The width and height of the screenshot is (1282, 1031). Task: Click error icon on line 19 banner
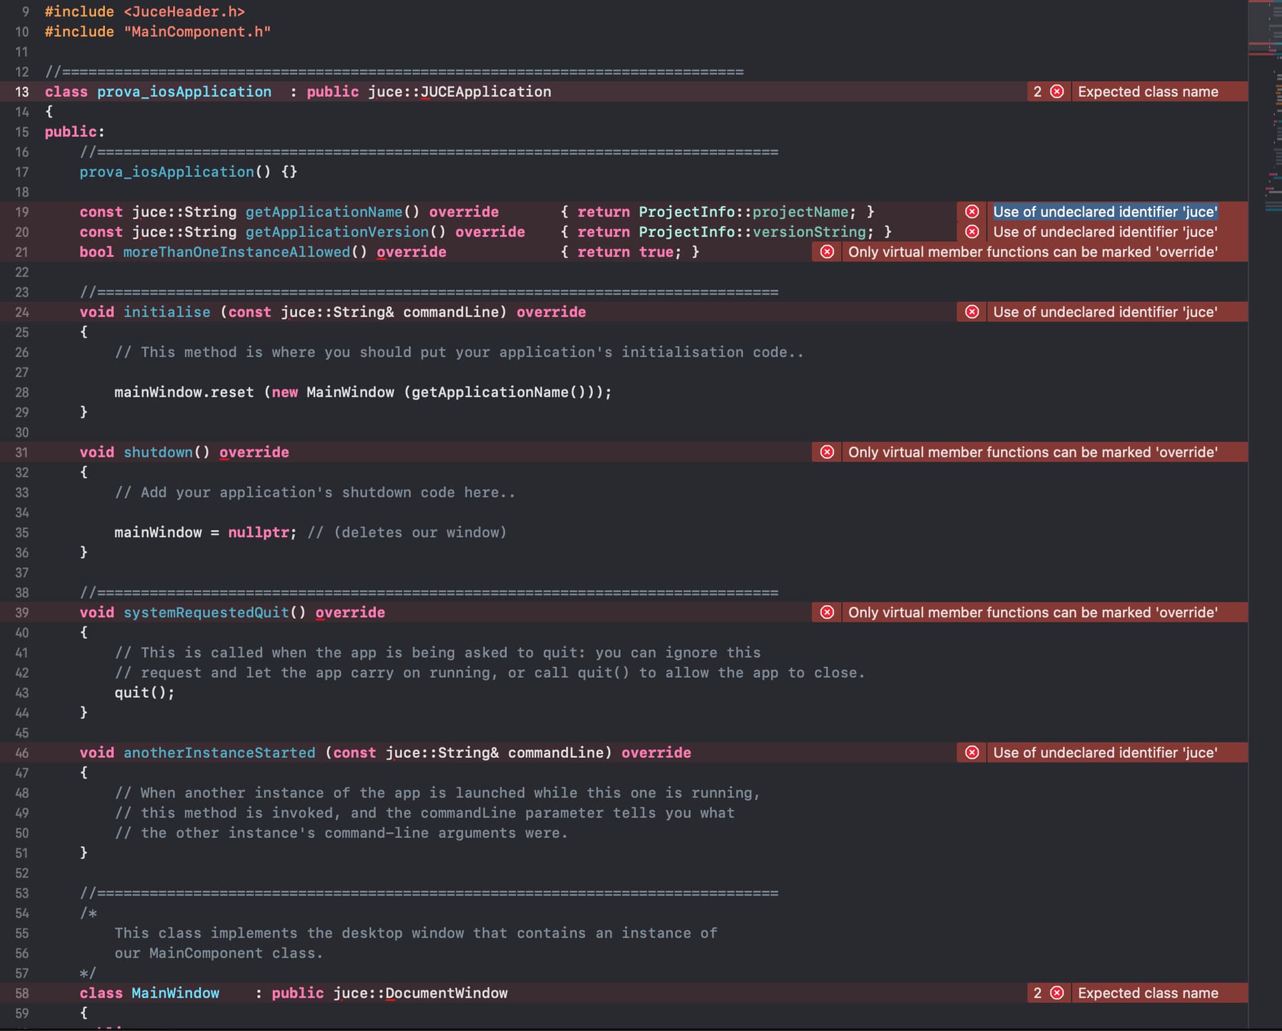click(x=972, y=212)
